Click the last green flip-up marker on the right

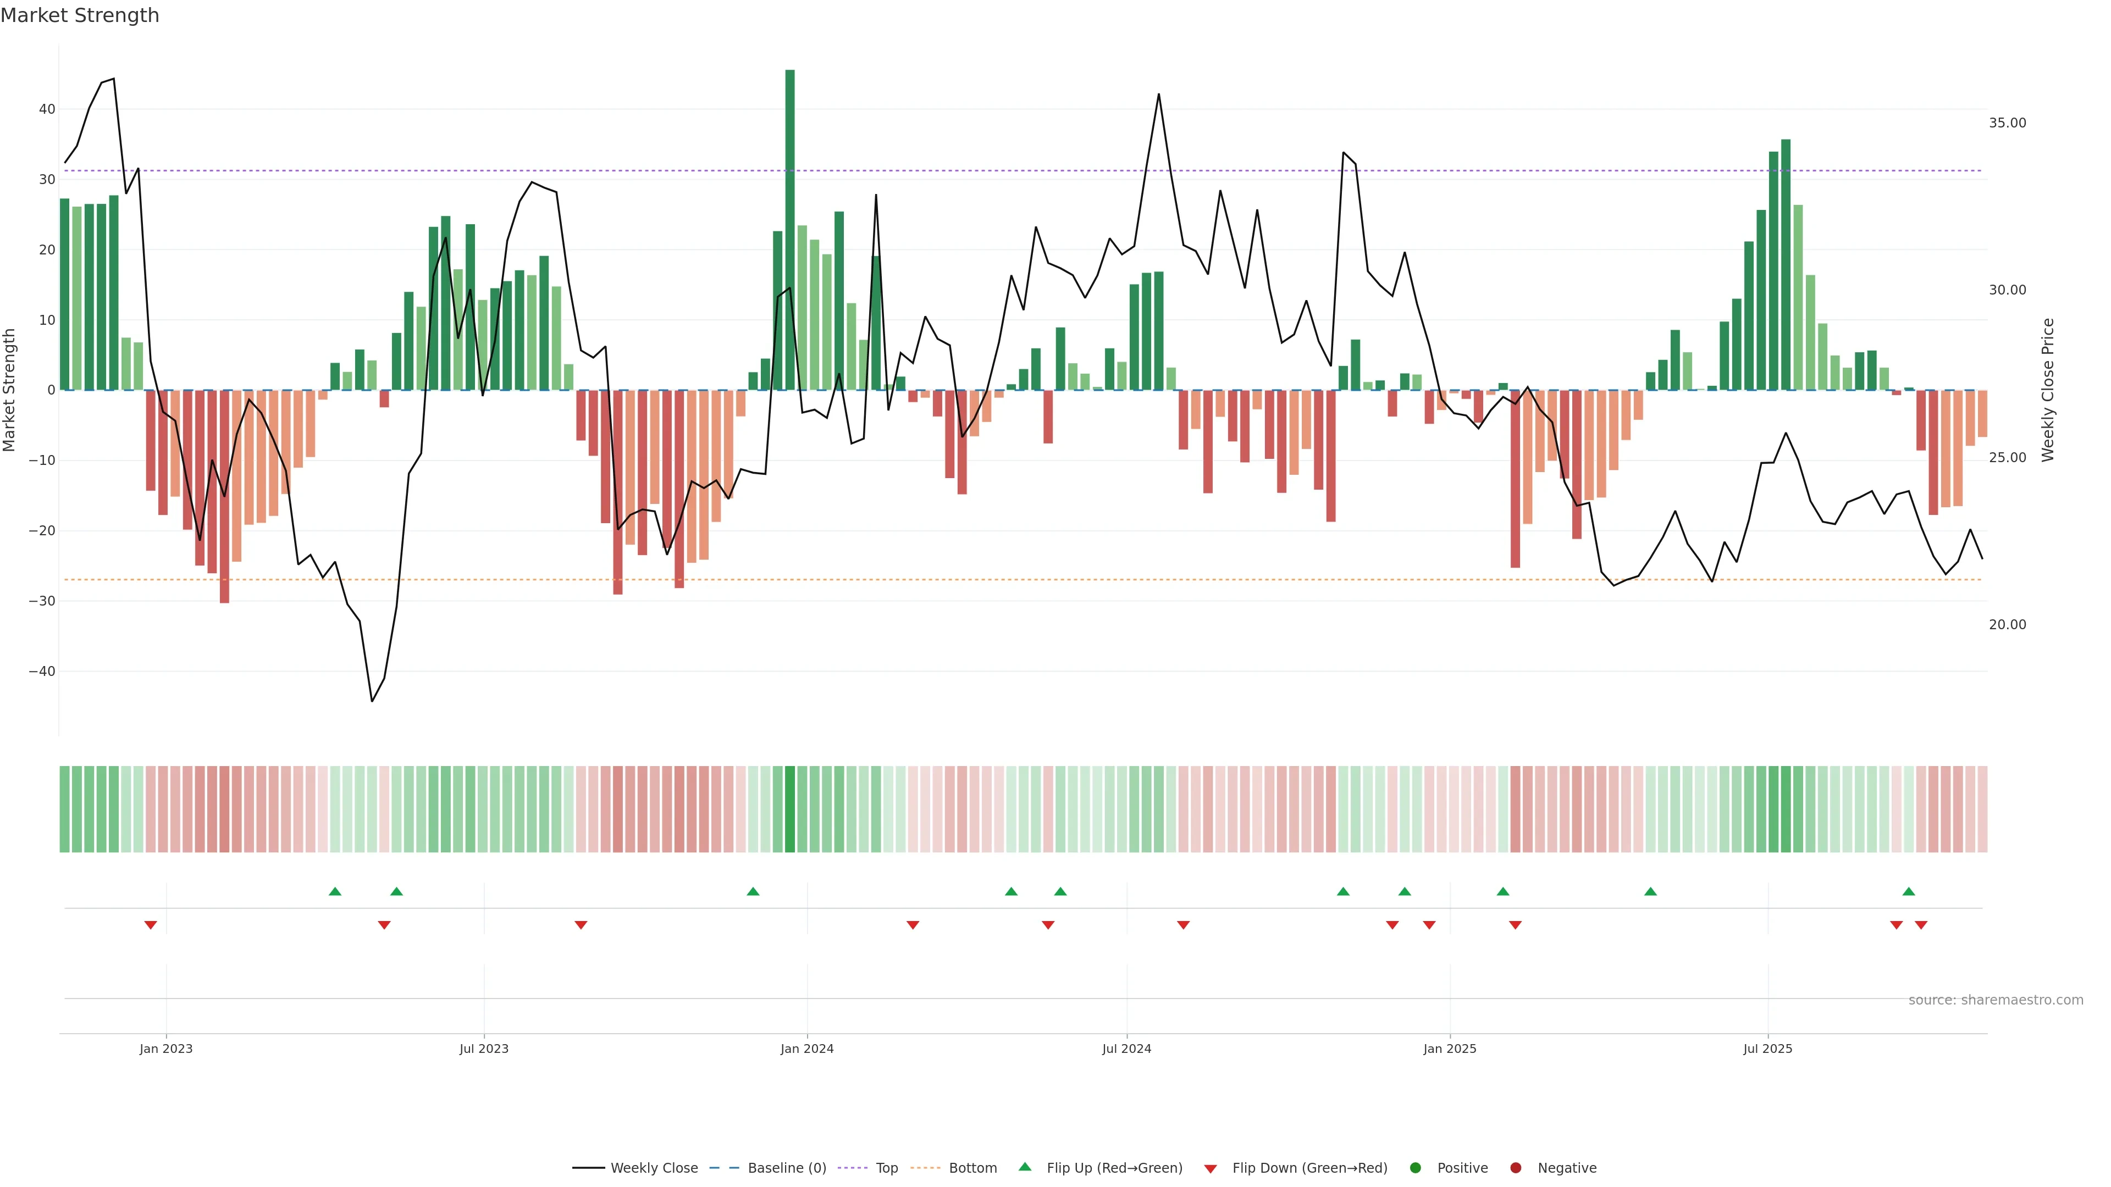pyautogui.click(x=1909, y=891)
